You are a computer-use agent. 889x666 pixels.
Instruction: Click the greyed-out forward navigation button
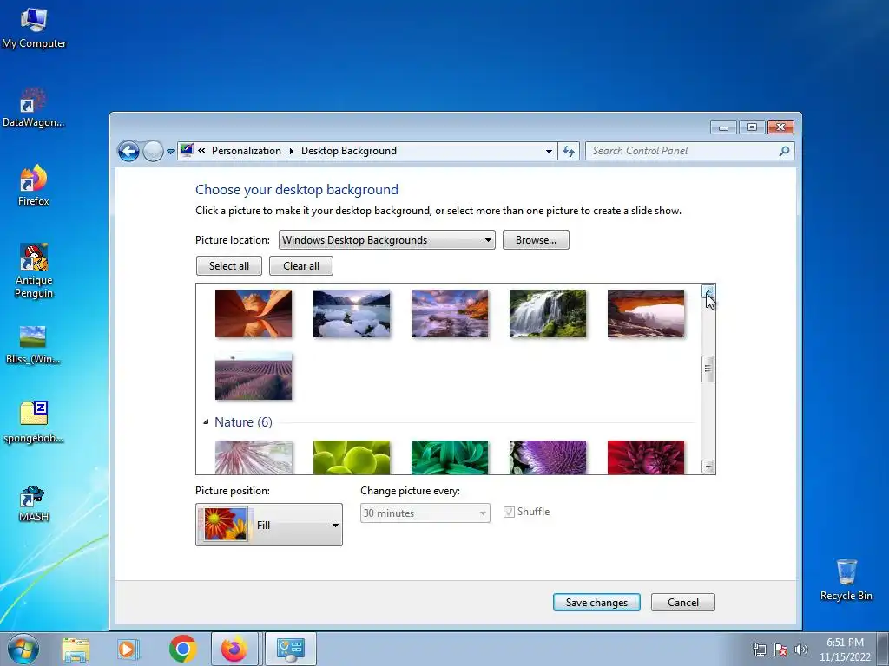[x=153, y=151]
